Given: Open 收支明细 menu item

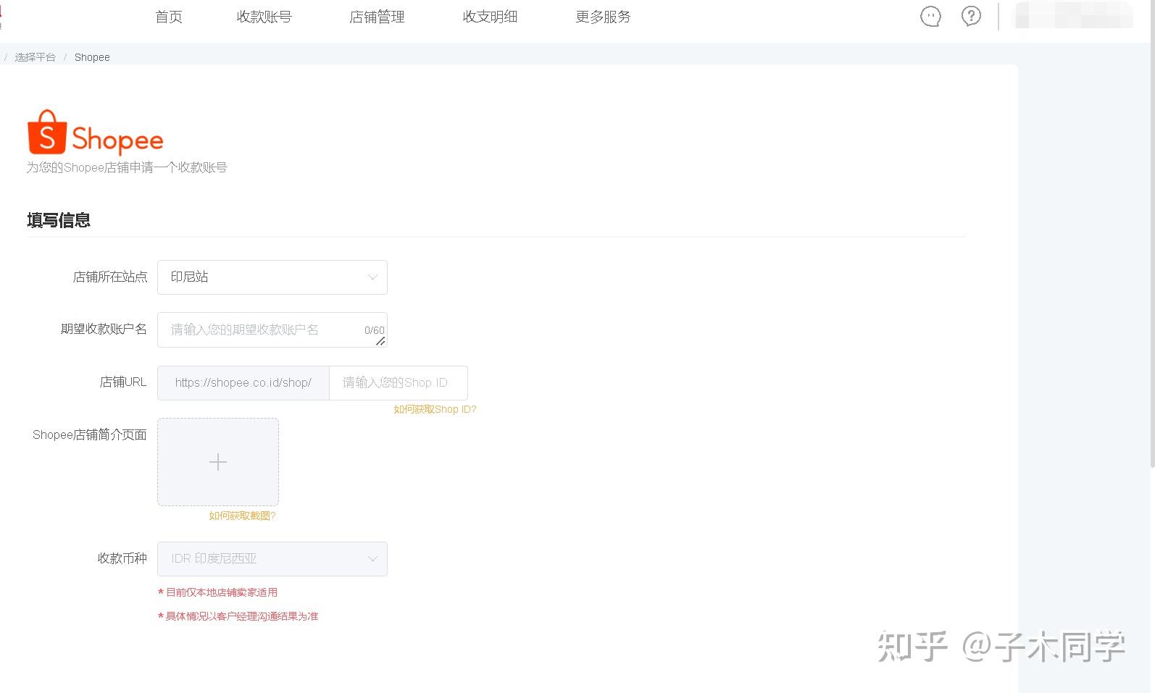Looking at the screenshot, I should (490, 17).
